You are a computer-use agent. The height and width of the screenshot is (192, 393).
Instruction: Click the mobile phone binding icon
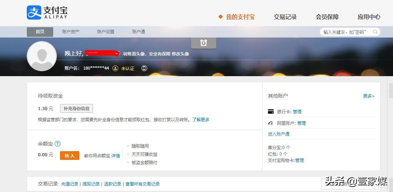pos(144,68)
